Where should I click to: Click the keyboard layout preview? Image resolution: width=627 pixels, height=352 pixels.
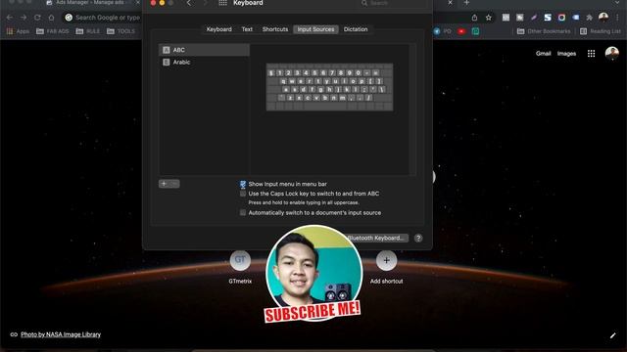pos(329,87)
